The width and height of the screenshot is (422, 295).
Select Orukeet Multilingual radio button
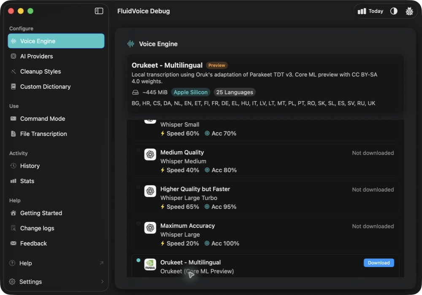tap(138, 260)
